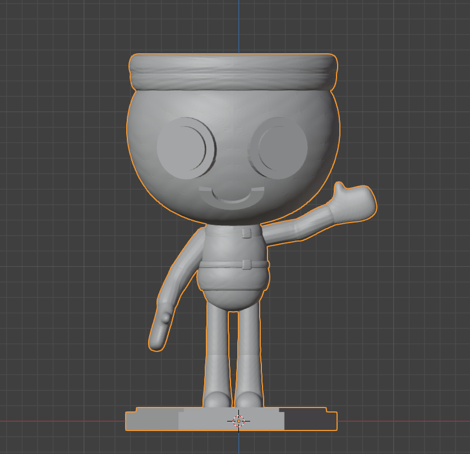The width and height of the screenshot is (470, 454).
Task: Select the character's flat hat brim
Action: coord(233,71)
